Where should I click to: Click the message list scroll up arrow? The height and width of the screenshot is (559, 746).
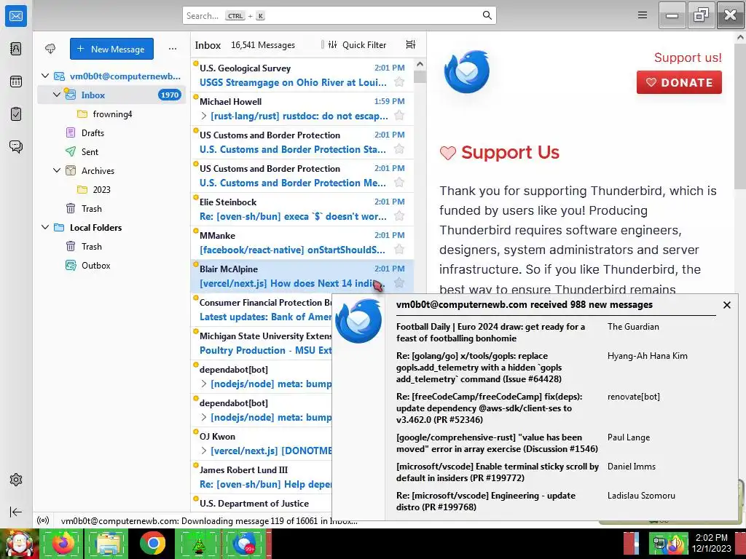(420, 64)
